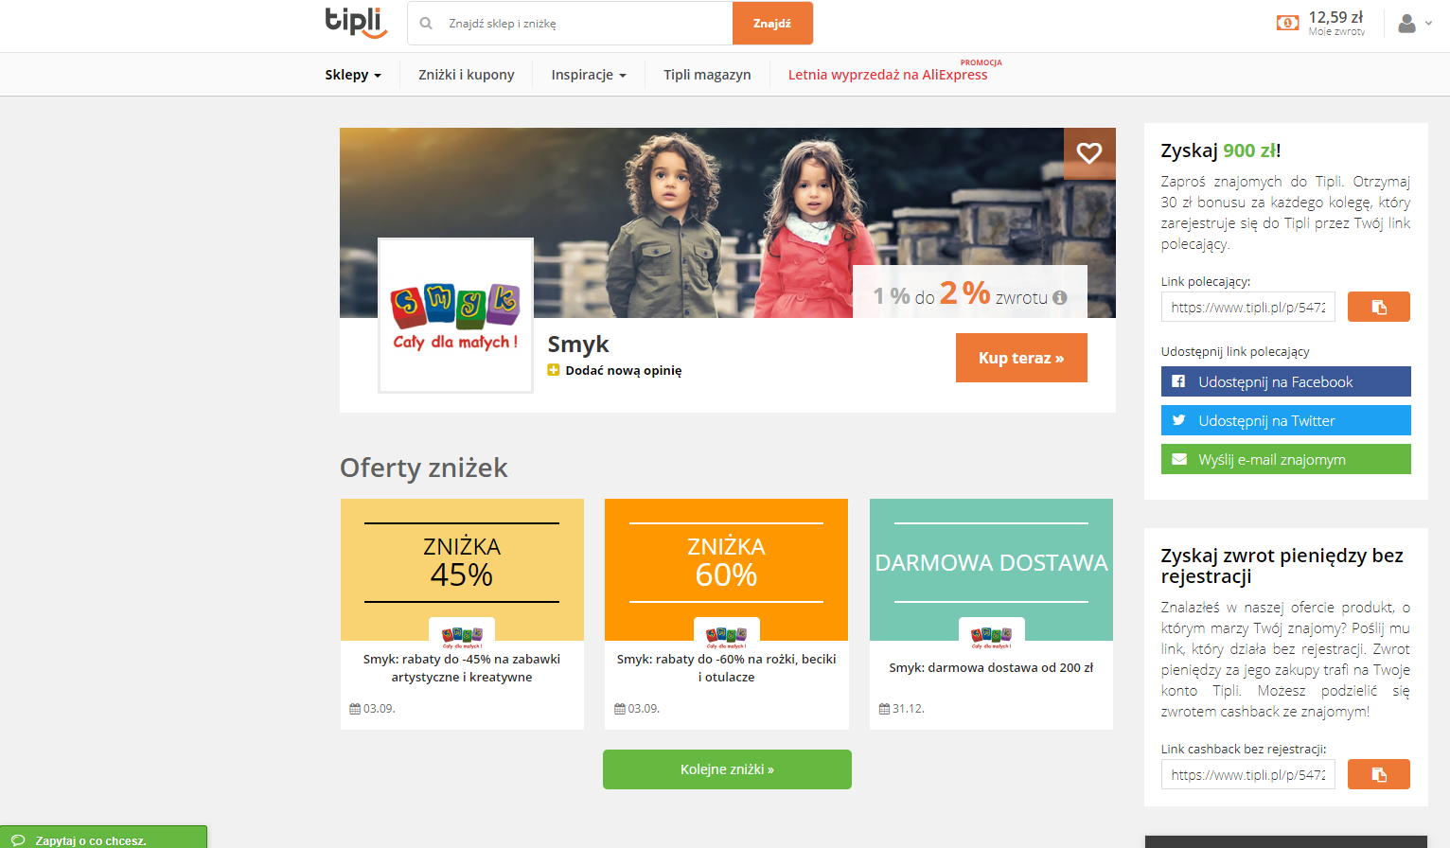Image resolution: width=1450 pixels, height=848 pixels.
Task: Click the info icon next to zwrotu
Action: 1060,297
